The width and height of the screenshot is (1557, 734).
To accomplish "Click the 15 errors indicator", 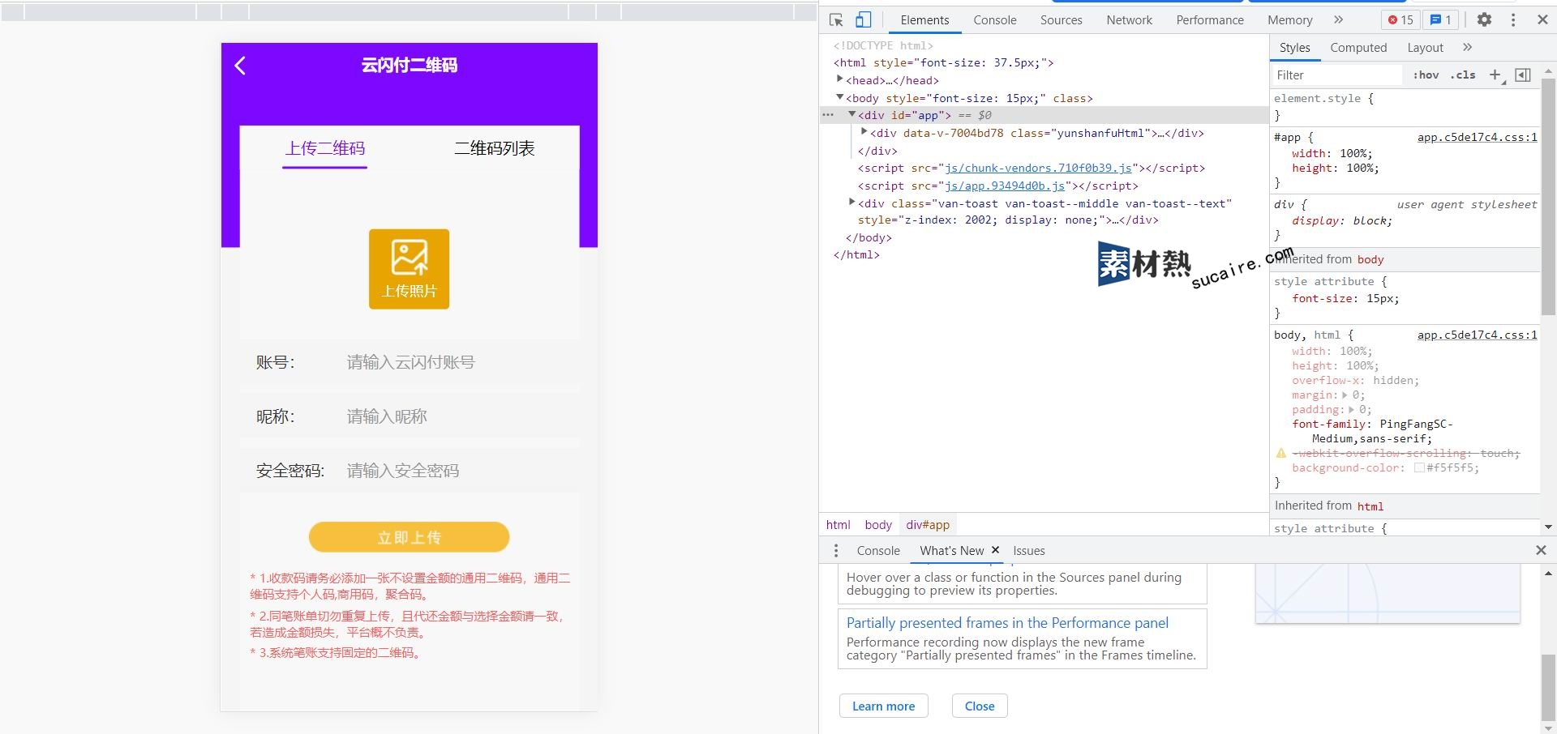I will 1400,19.
